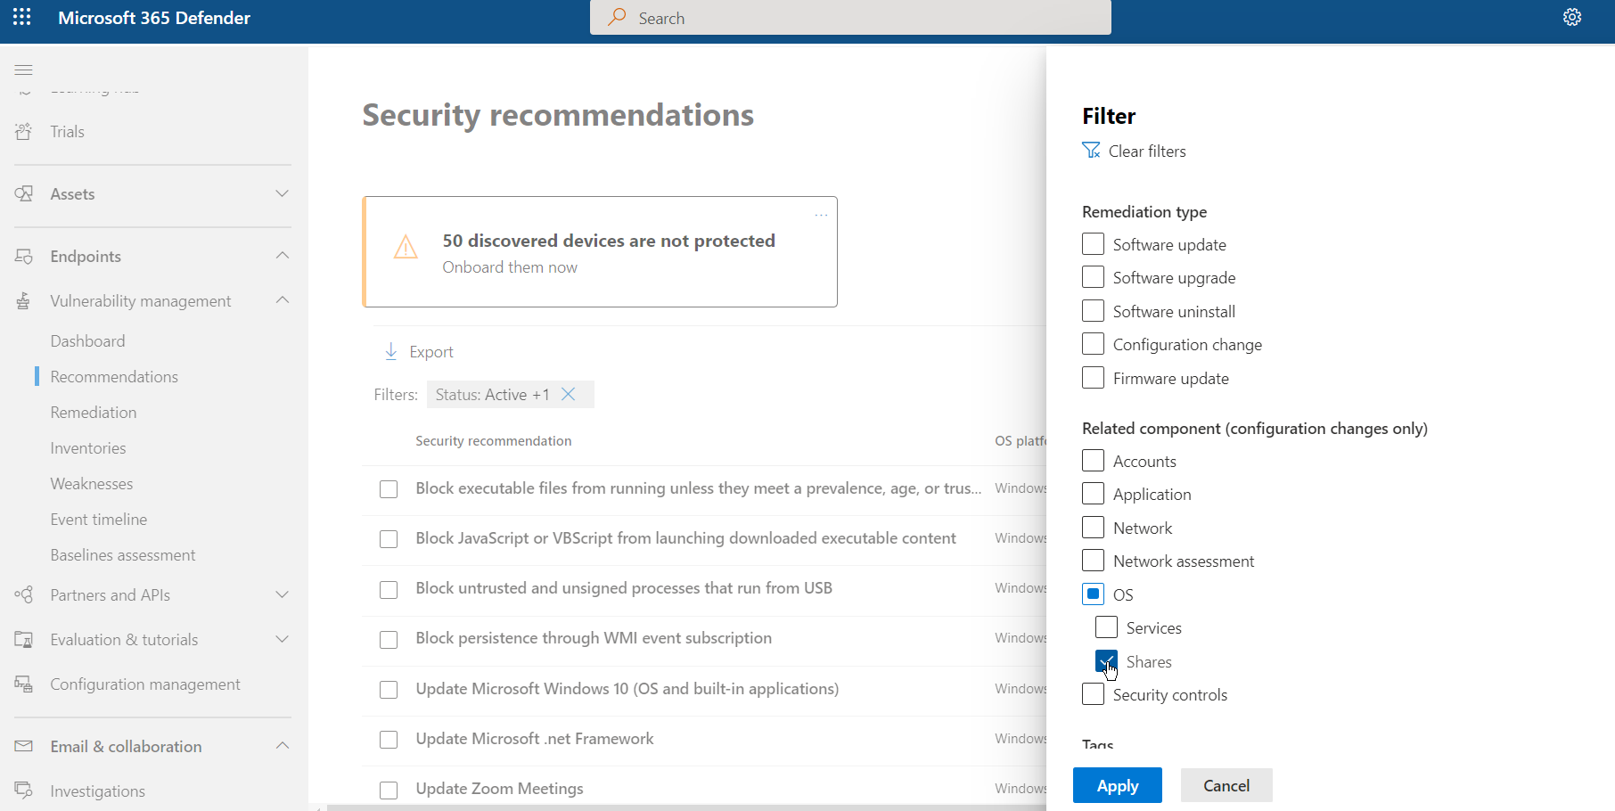Click the Partners and APIs icon

(x=24, y=595)
